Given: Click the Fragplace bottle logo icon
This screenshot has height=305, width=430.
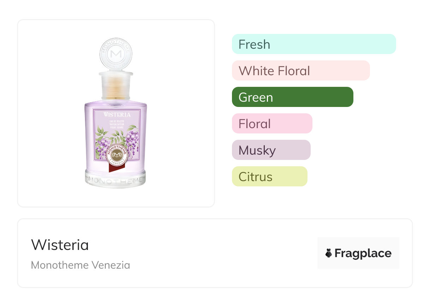Looking at the screenshot, I should [x=329, y=253].
